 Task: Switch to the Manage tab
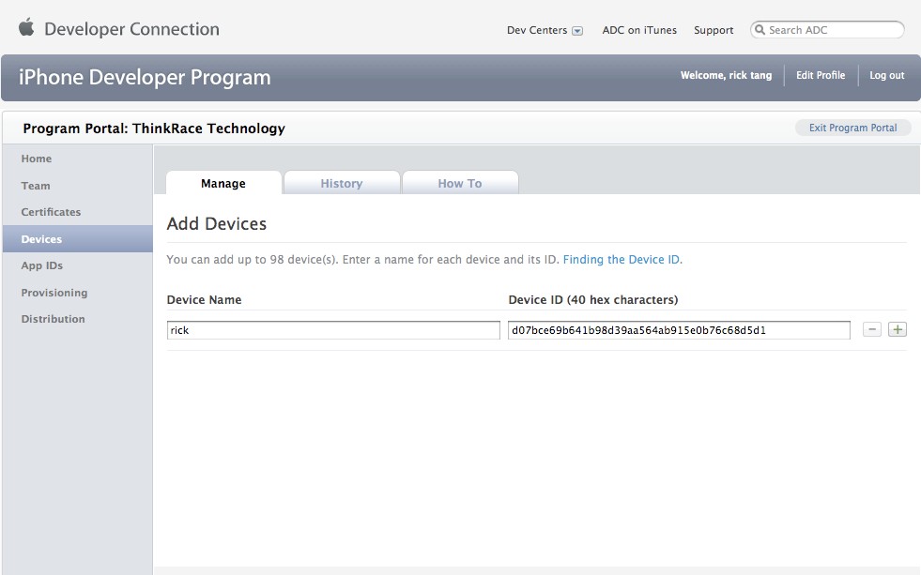pyautogui.click(x=223, y=183)
